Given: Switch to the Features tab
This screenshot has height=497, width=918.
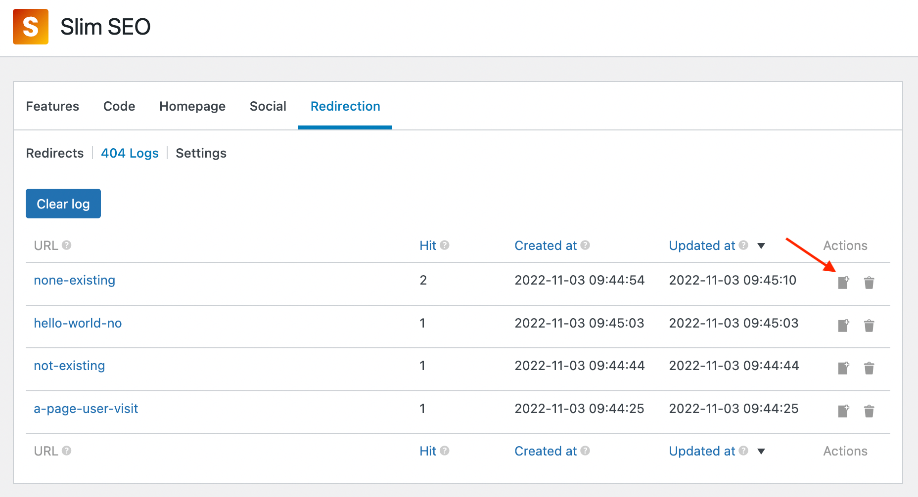Looking at the screenshot, I should (x=52, y=106).
